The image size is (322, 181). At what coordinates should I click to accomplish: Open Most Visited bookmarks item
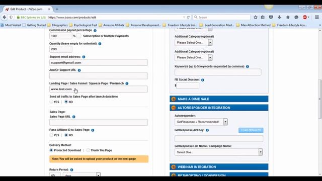11,25
